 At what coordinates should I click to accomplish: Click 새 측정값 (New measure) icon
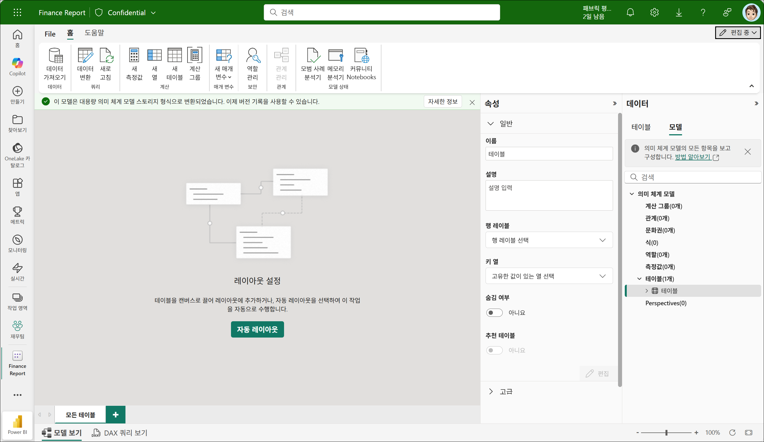coord(134,56)
